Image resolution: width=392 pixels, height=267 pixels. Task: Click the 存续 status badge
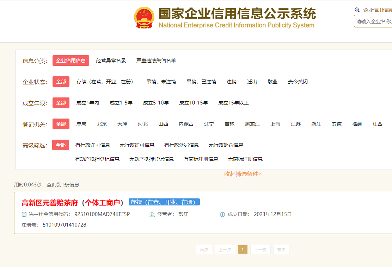(164, 202)
